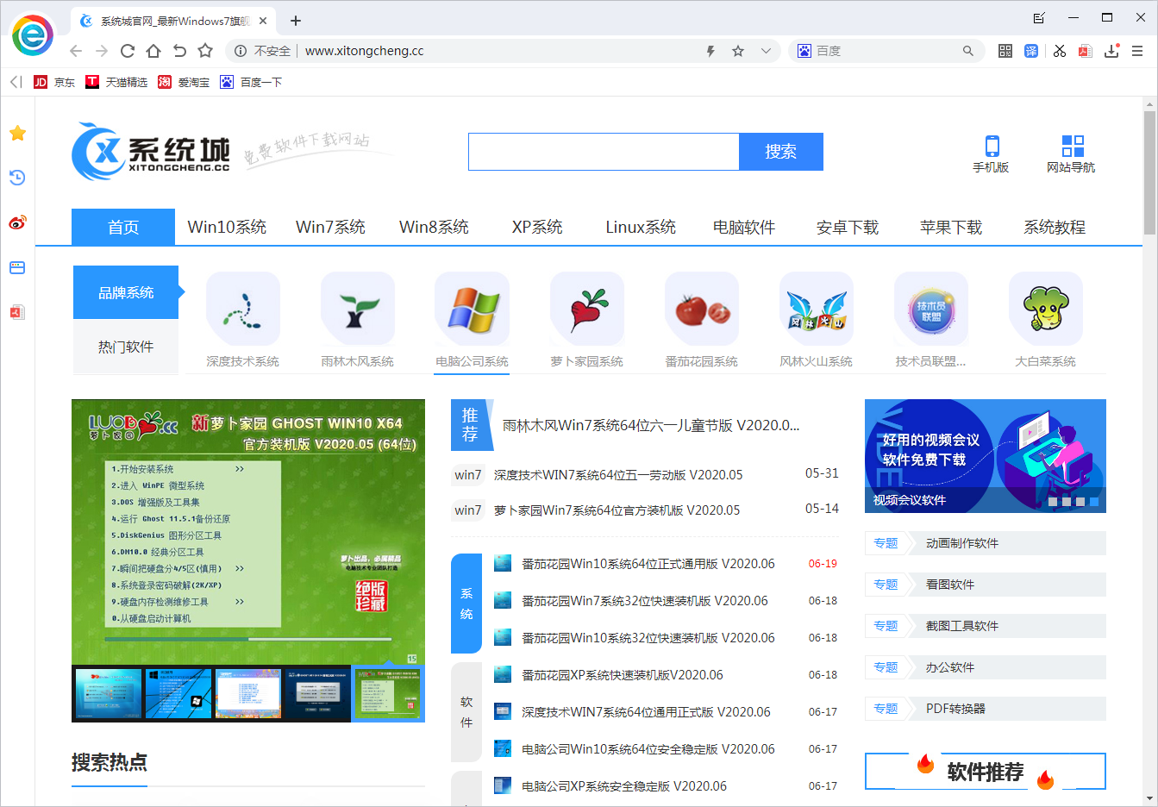
Task: Click the star icon inside address bar
Action: (x=738, y=51)
